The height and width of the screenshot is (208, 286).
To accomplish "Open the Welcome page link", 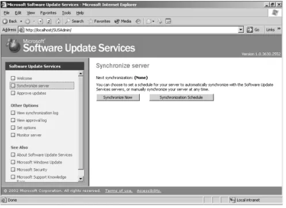I will coord(24,78).
